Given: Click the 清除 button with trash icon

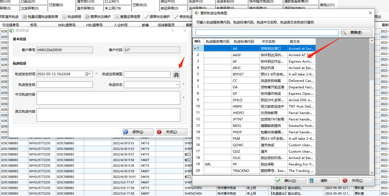Looking at the screenshot, I should 324,181.
